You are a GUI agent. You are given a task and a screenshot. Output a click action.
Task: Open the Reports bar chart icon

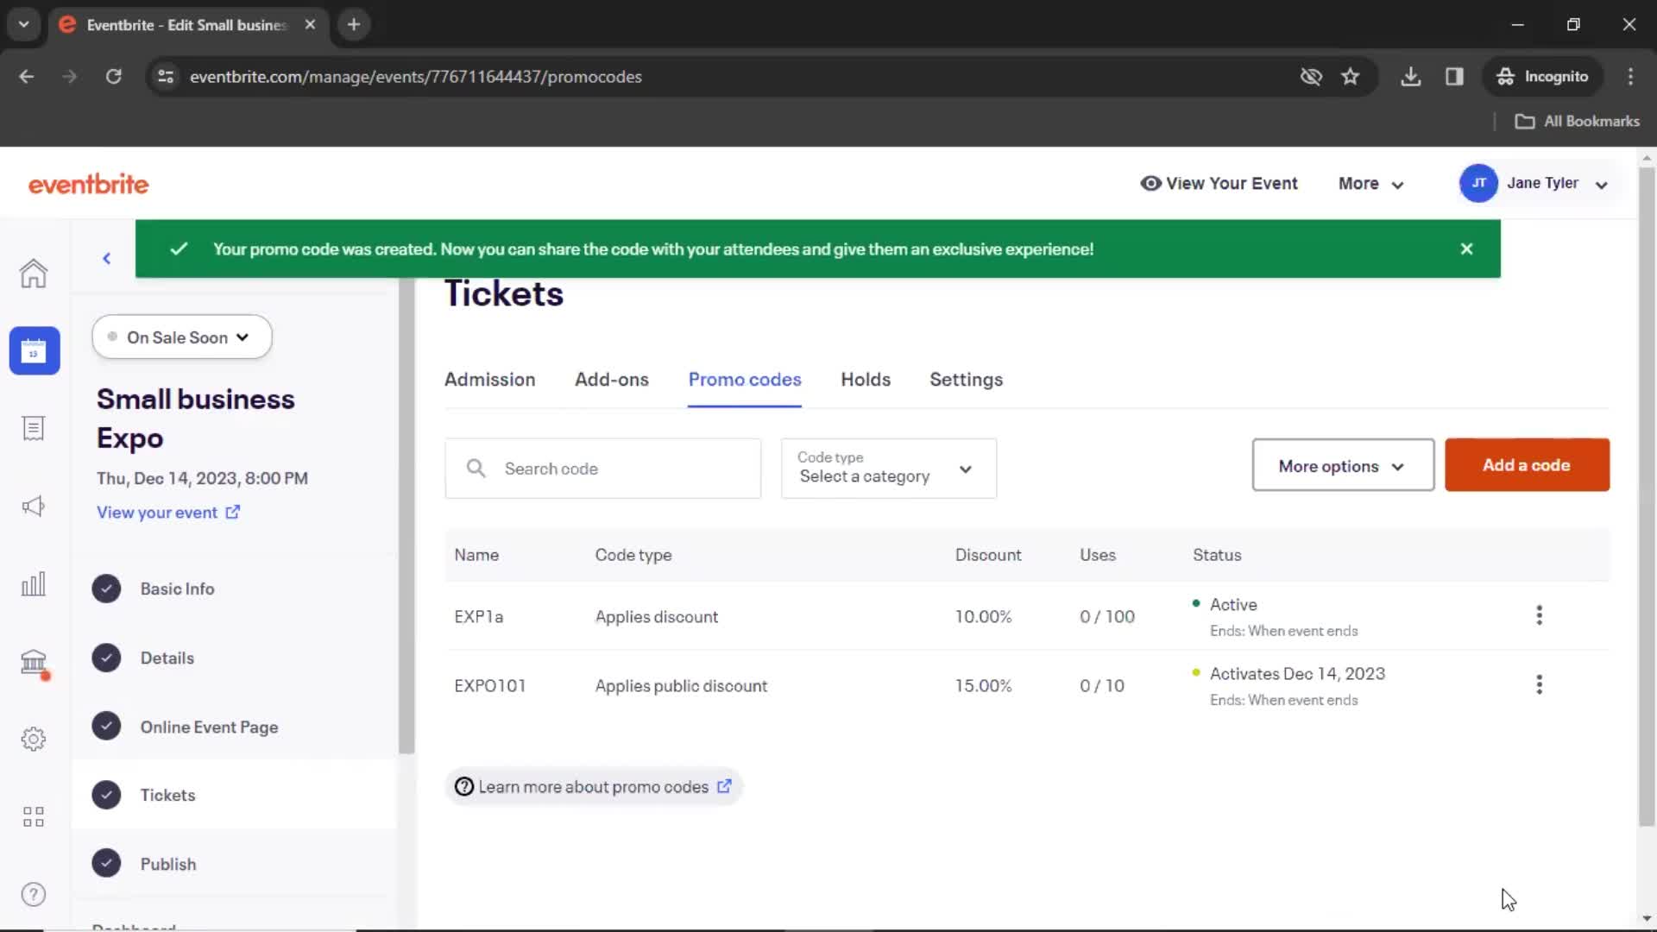point(34,584)
